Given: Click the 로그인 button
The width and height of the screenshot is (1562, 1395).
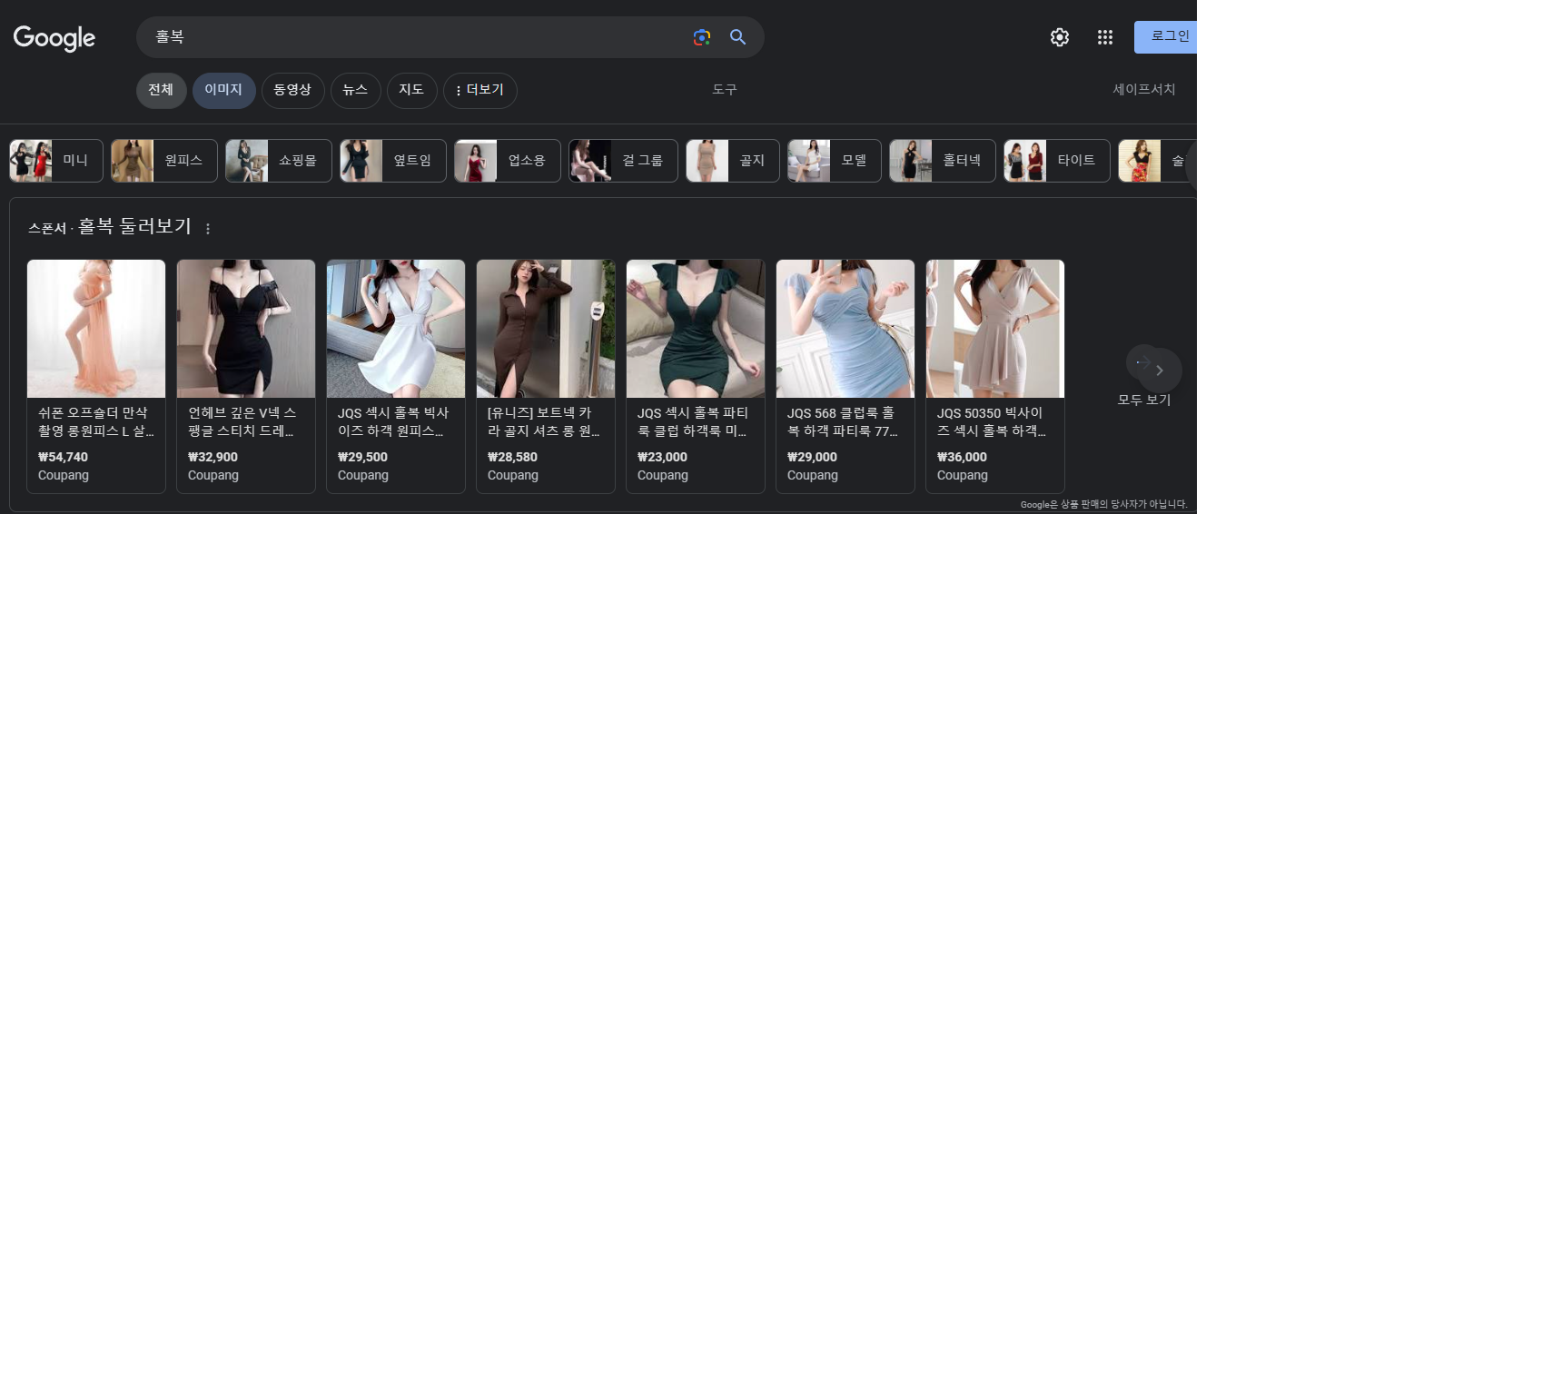Looking at the screenshot, I should [x=1166, y=37].
